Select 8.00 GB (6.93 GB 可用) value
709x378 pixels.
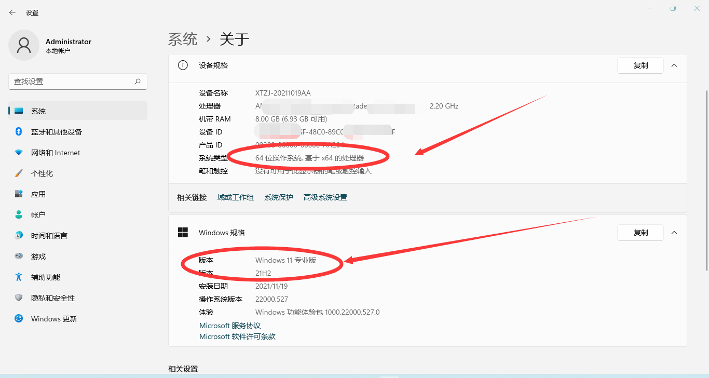tap(291, 119)
